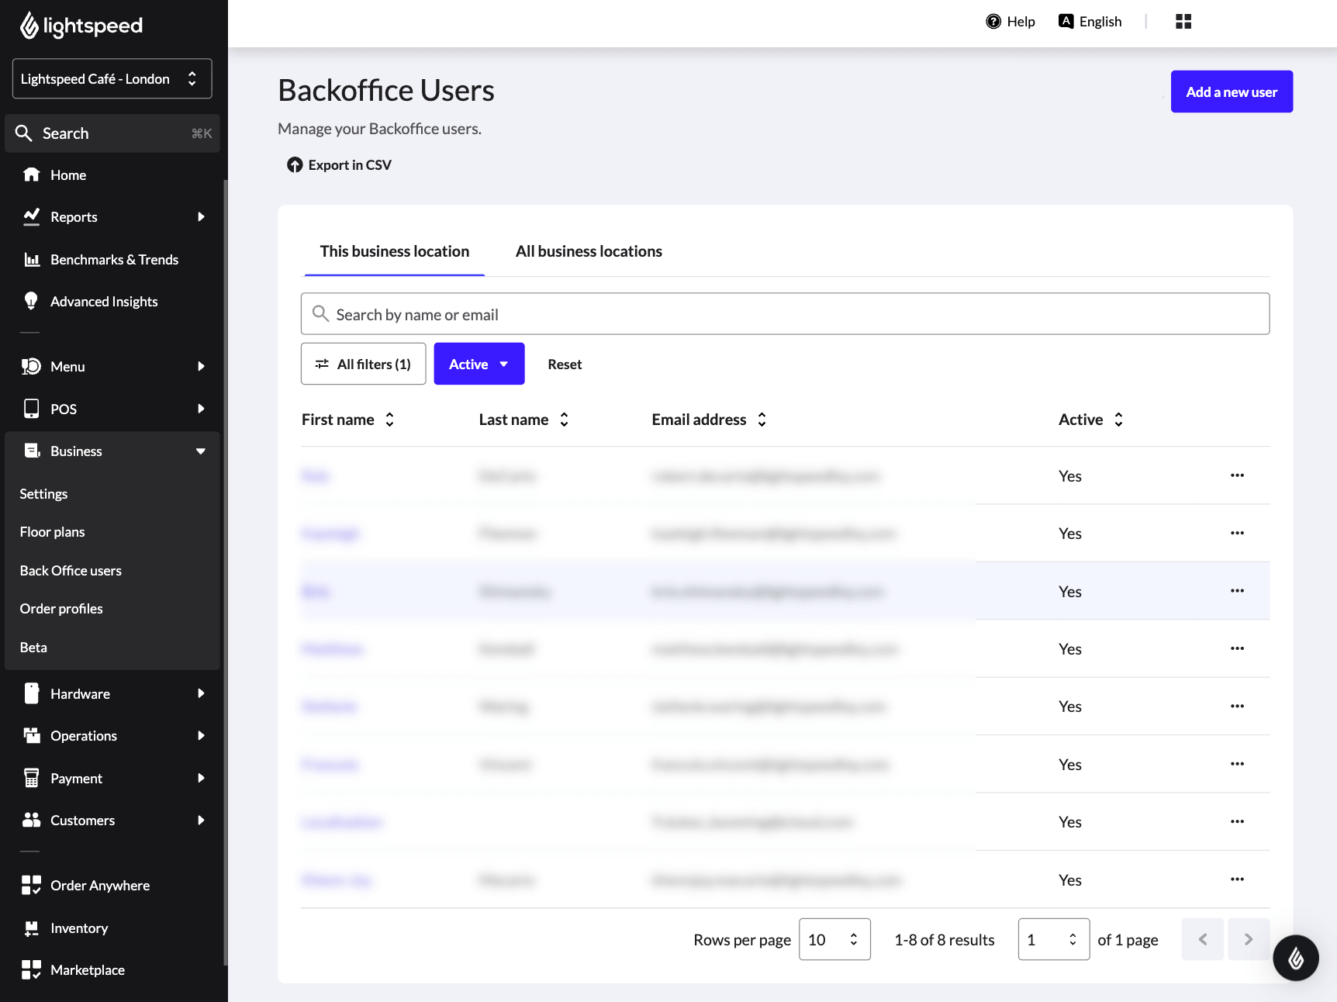Open the Lightspeed chat bubble widget
This screenshot has height=1002, width=1337.
click(x=1295, y=958)
